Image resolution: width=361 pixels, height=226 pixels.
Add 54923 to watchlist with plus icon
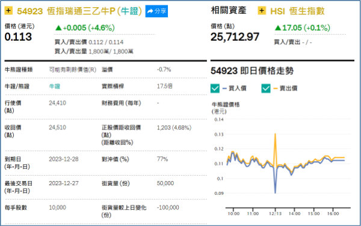(8, 11)
